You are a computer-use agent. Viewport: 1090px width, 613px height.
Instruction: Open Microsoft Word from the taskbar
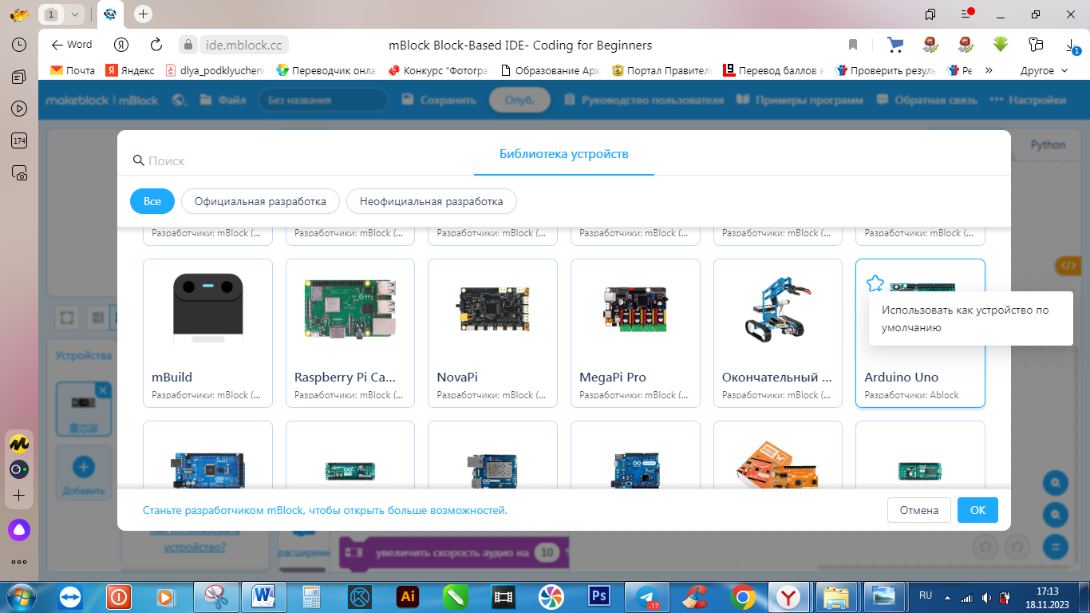pos(263,596)
